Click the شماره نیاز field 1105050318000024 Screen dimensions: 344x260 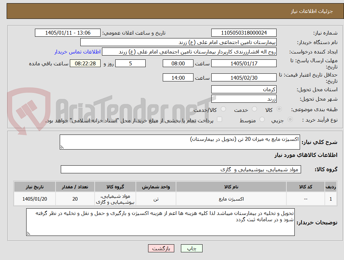244,33
